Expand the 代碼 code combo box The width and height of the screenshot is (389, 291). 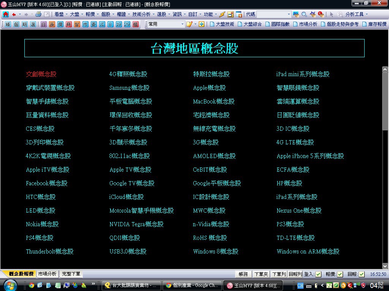coord(289,14)
